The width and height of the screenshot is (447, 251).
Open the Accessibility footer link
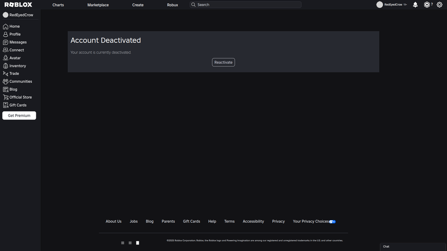(x=253, y=221)
